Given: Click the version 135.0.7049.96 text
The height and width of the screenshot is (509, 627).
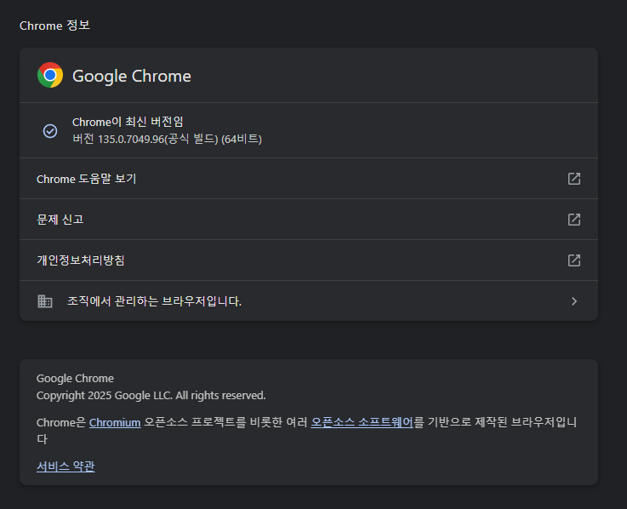Looking at the screenshot, I should [x=167, y=140].
